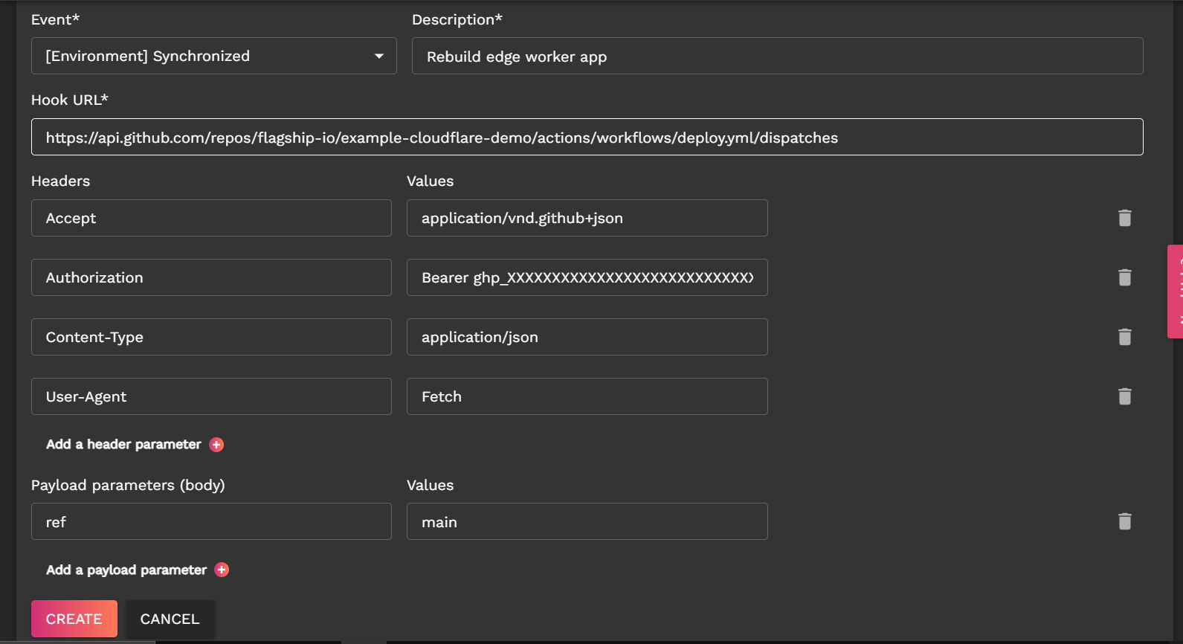Delete the Authorization header row
Viewport: 1183px width, 644px height.
[1124, 277]
